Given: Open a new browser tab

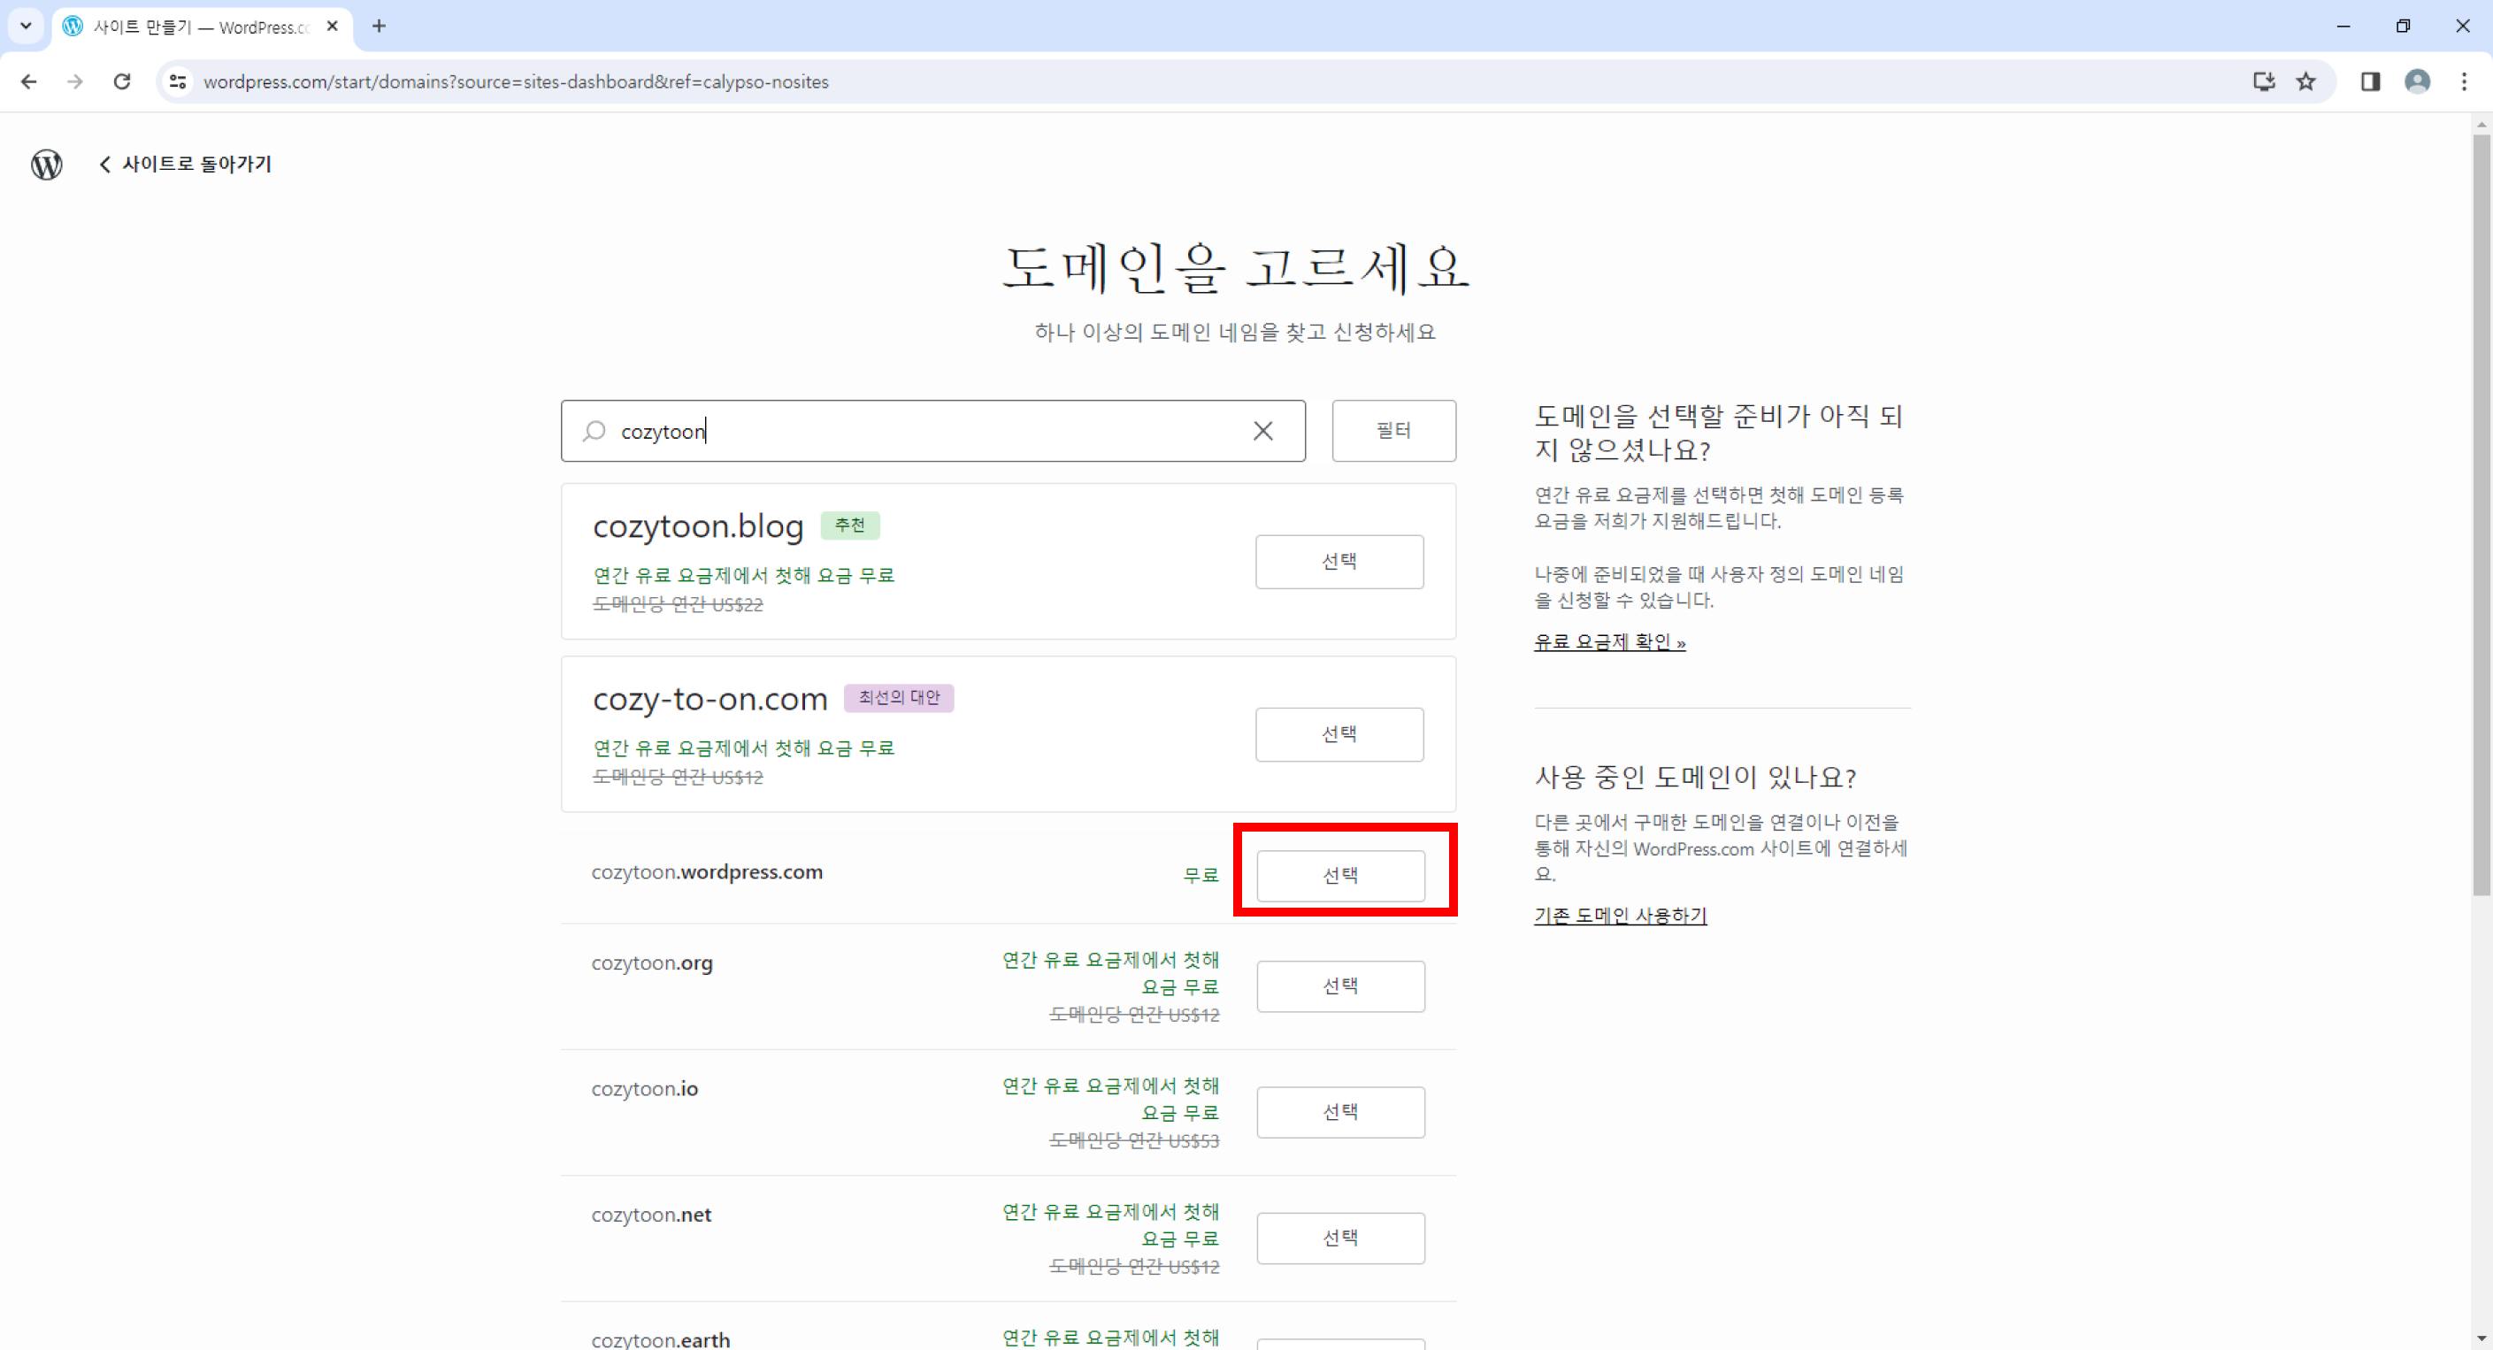Looking at the screenshot, I should point(380,27).
